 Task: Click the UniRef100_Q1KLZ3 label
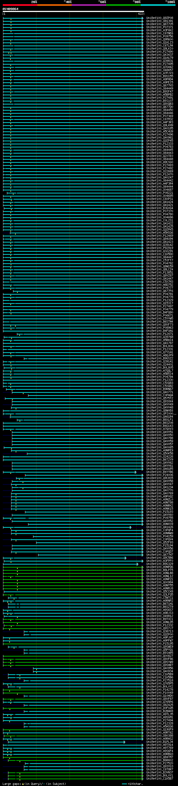tap(160, 42)
